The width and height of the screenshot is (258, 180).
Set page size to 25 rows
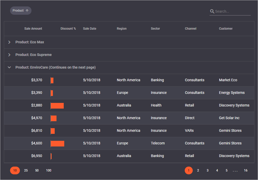click(26, 170)
